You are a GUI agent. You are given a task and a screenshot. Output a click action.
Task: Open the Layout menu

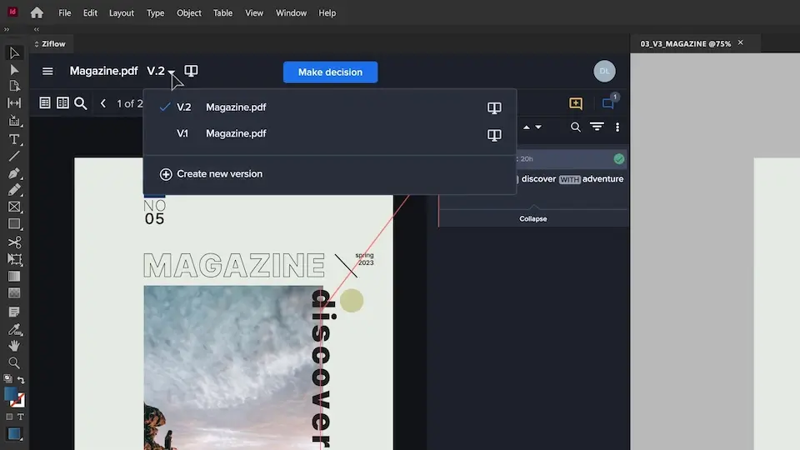[x=122, y=13]
